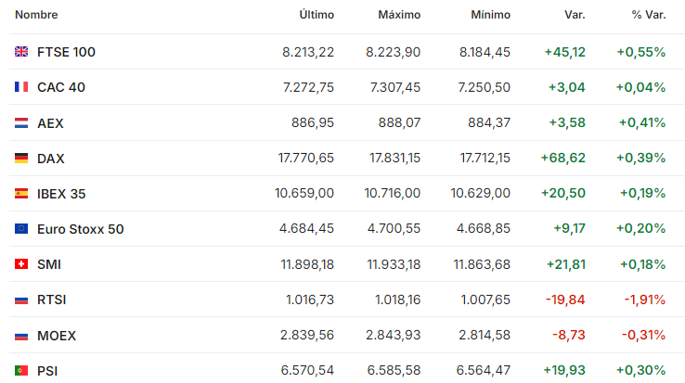Click the Swiss flag icon beside SMI

point(21,263)
